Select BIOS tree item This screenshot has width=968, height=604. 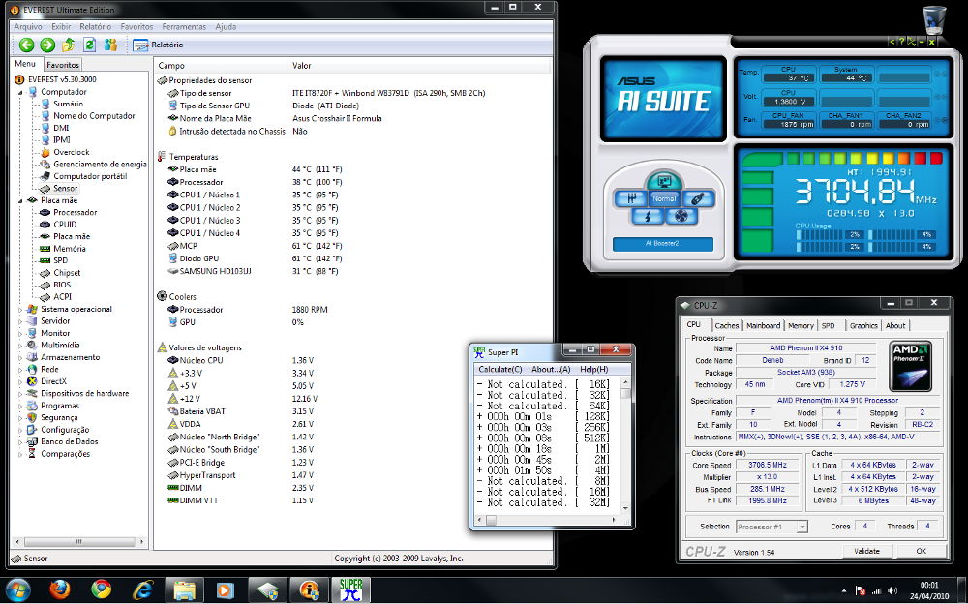point(62,285)
